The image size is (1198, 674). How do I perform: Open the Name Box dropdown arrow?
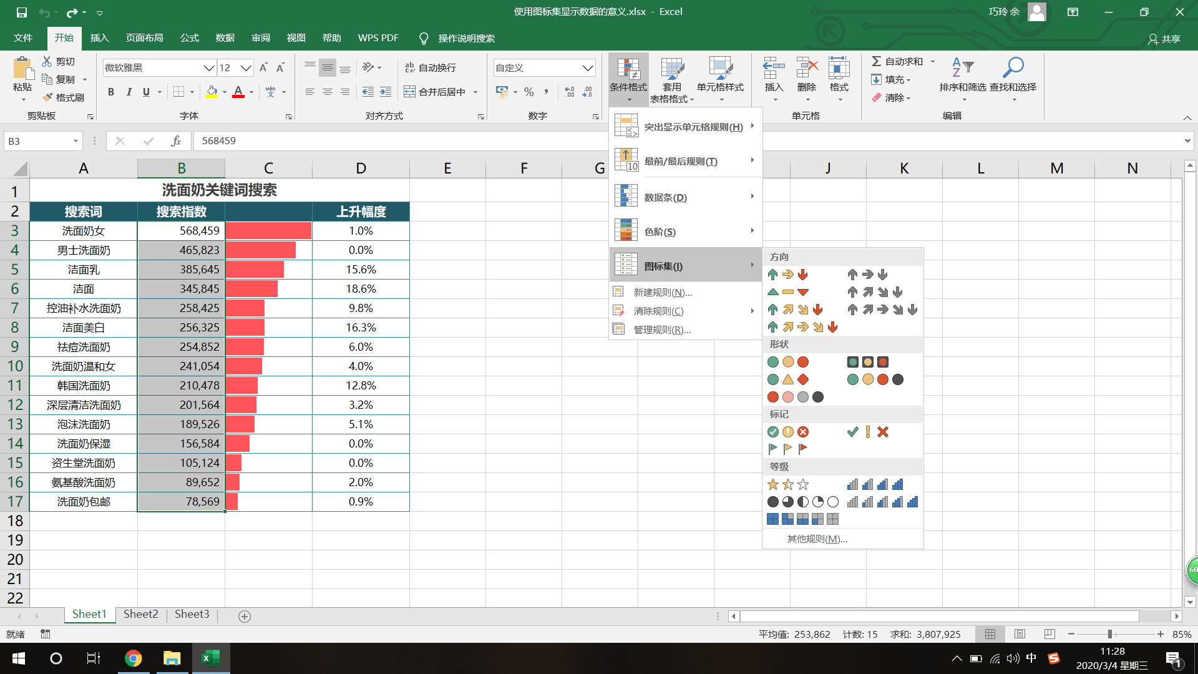75,141
